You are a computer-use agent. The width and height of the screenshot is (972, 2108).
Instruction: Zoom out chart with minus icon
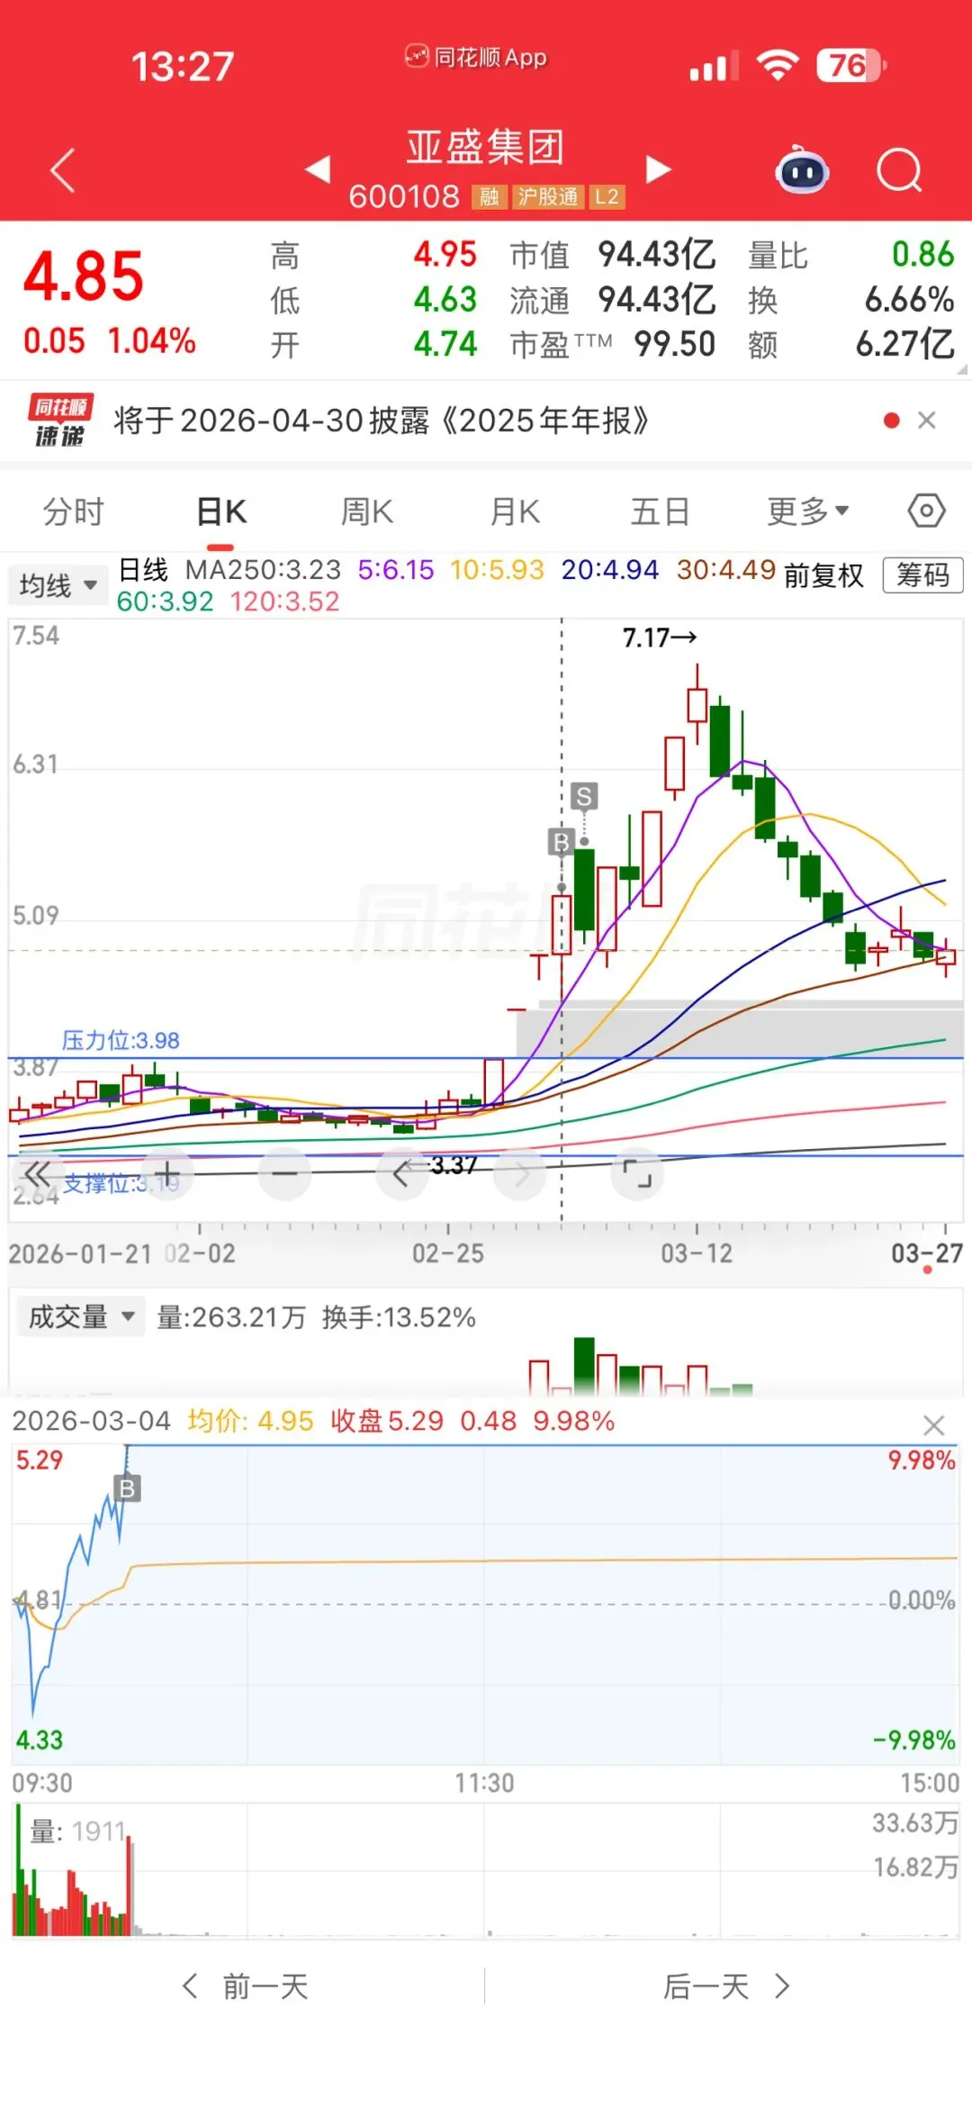(284, 1174)
